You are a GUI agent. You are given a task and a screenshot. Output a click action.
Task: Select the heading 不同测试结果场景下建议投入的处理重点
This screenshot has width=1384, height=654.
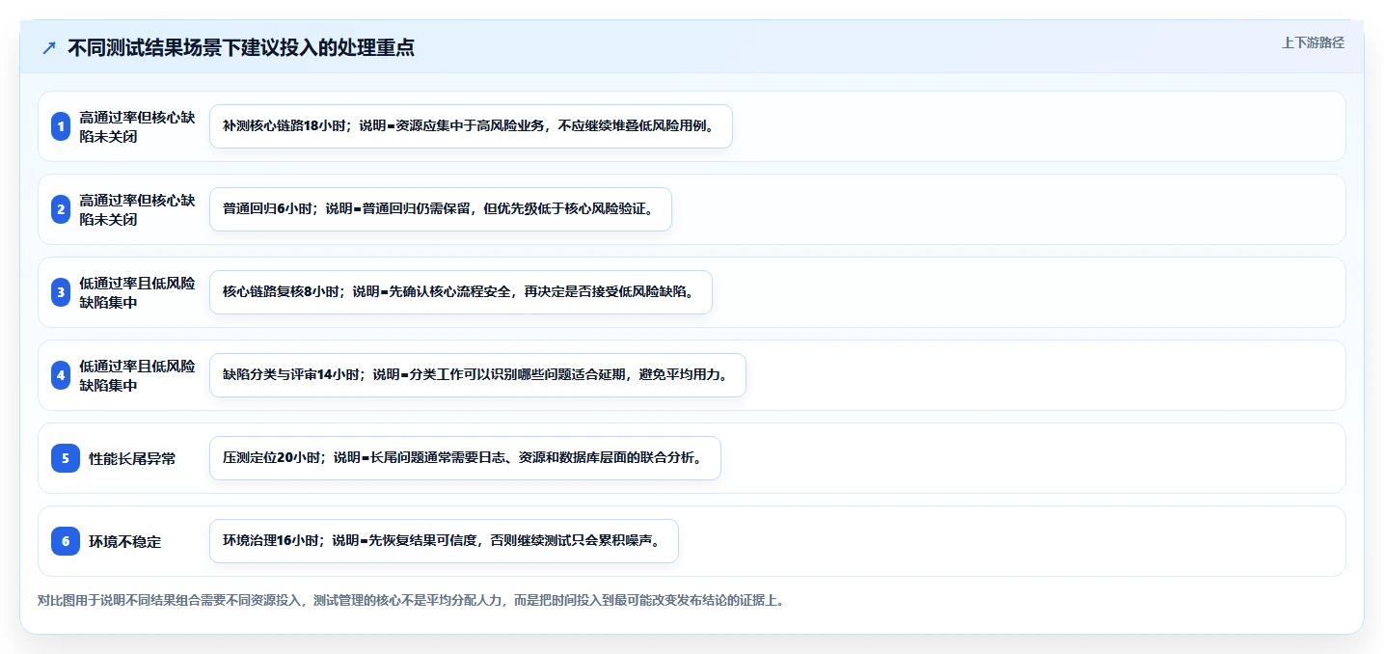(x=241, y=47)
